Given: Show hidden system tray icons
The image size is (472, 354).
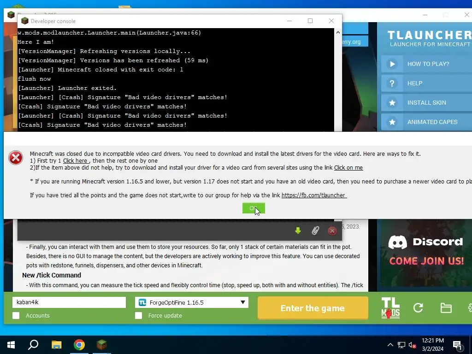Looking at the screenshot, I should click(x=390, y=345).
